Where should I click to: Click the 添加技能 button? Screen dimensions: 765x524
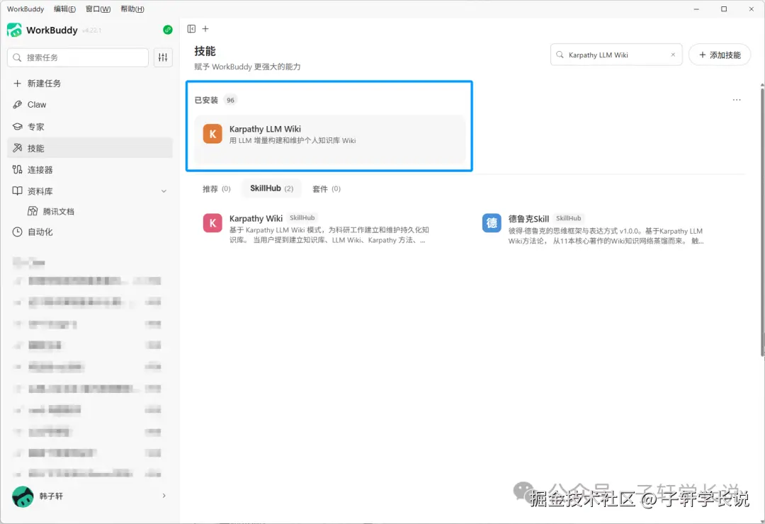coord(720,55)
